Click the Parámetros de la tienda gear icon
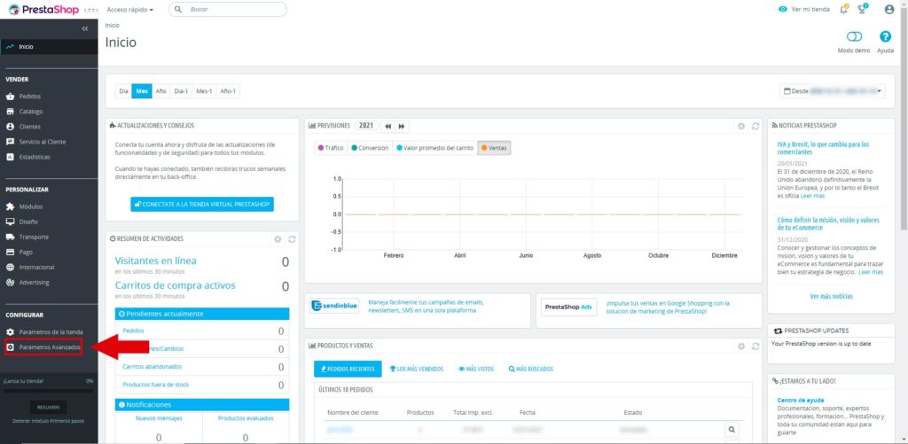Screen dimensions: 908x444 [x=10, y=331]
